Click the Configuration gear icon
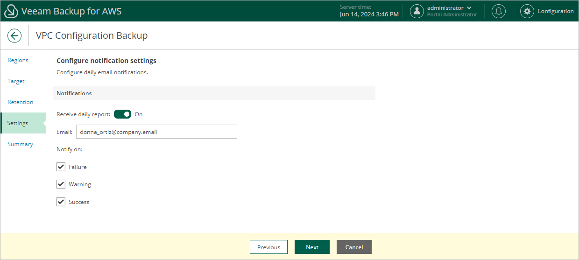 [527, 11]
